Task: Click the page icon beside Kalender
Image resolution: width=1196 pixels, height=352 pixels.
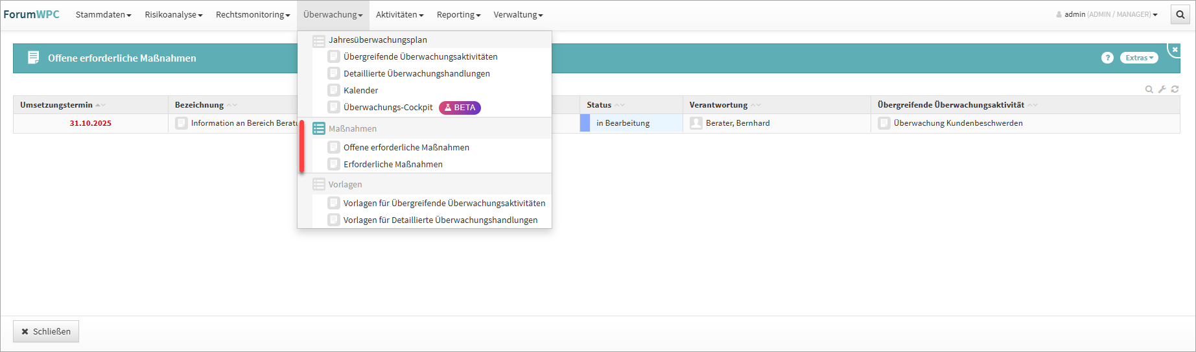Action: coord(334,90)
